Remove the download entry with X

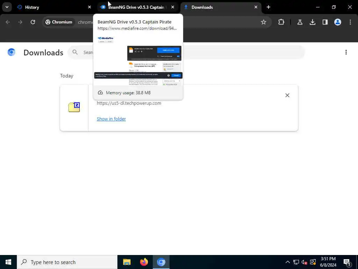[287, 95]
